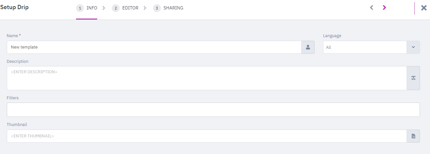Click the person icon beside Name field
Screen dimensions: 430x154
[x=308, y=47]
